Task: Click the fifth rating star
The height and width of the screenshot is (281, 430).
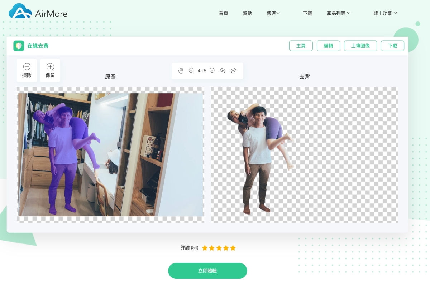Action: 233,248
